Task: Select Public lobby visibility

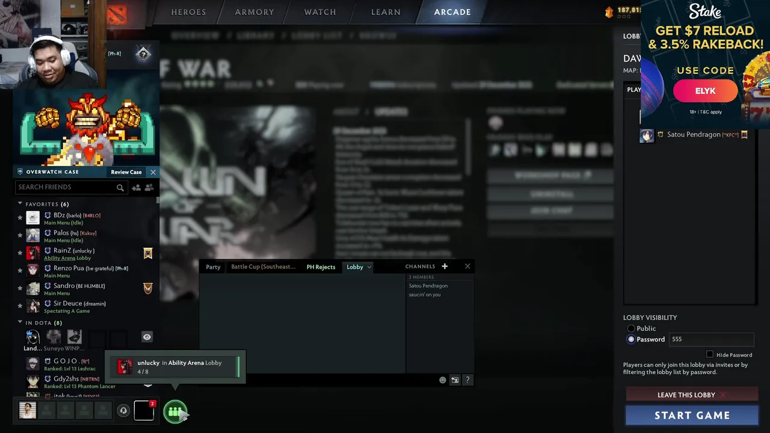Action: point(631,328)
